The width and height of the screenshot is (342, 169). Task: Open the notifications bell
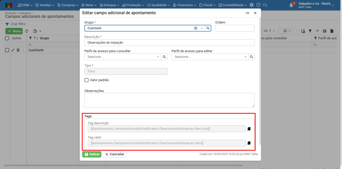291,5
